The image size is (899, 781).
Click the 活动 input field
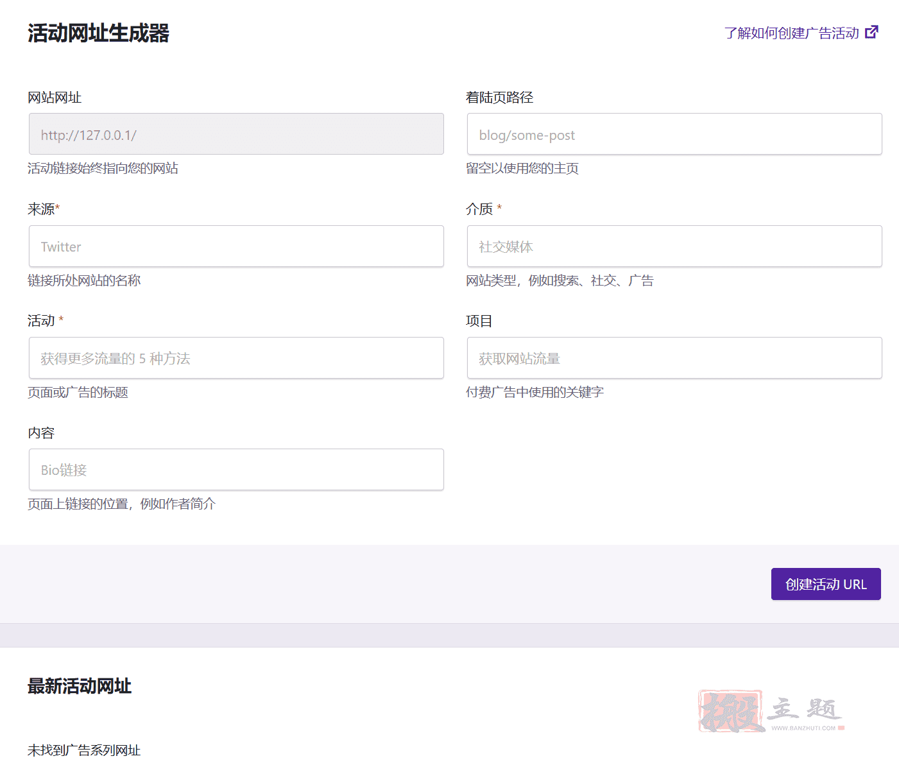tap(236, 358)
